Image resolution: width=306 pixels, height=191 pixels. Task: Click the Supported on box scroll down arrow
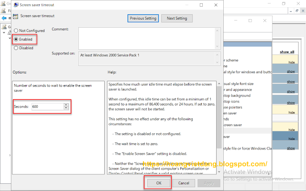(x=217, y=63)
